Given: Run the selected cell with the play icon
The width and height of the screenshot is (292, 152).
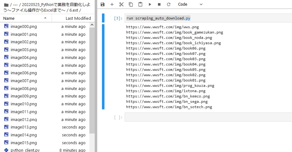Looking at the screenshot, I should (x=150, y=4).
